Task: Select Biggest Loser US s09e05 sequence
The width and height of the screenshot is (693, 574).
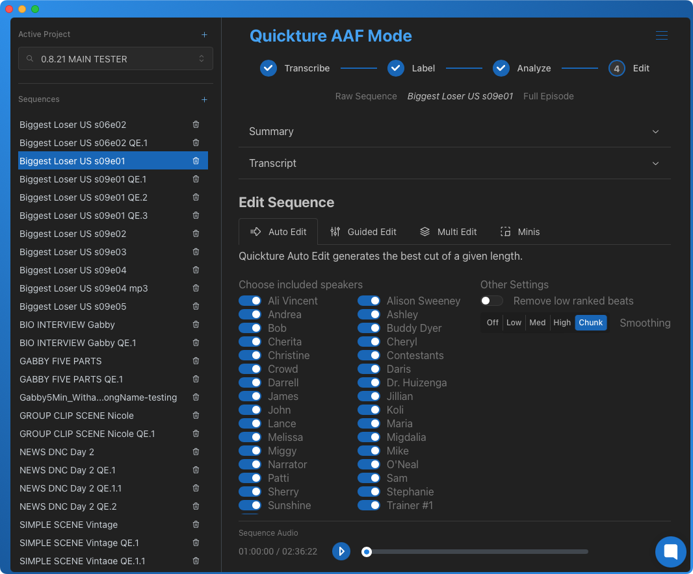Action: (x=112, y=306)
